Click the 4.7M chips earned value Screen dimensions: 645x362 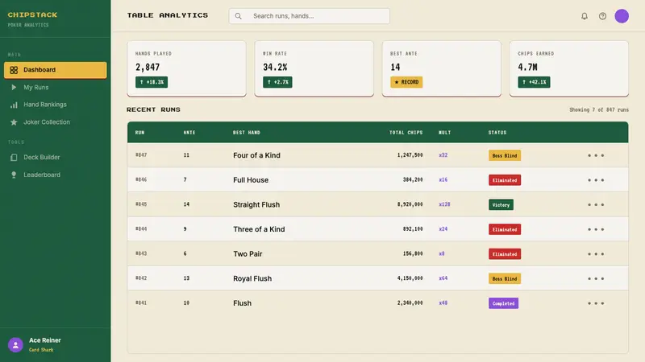click(x=527, y=68)
